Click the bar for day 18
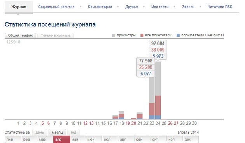The image size is (245, 143). (121, 115)
